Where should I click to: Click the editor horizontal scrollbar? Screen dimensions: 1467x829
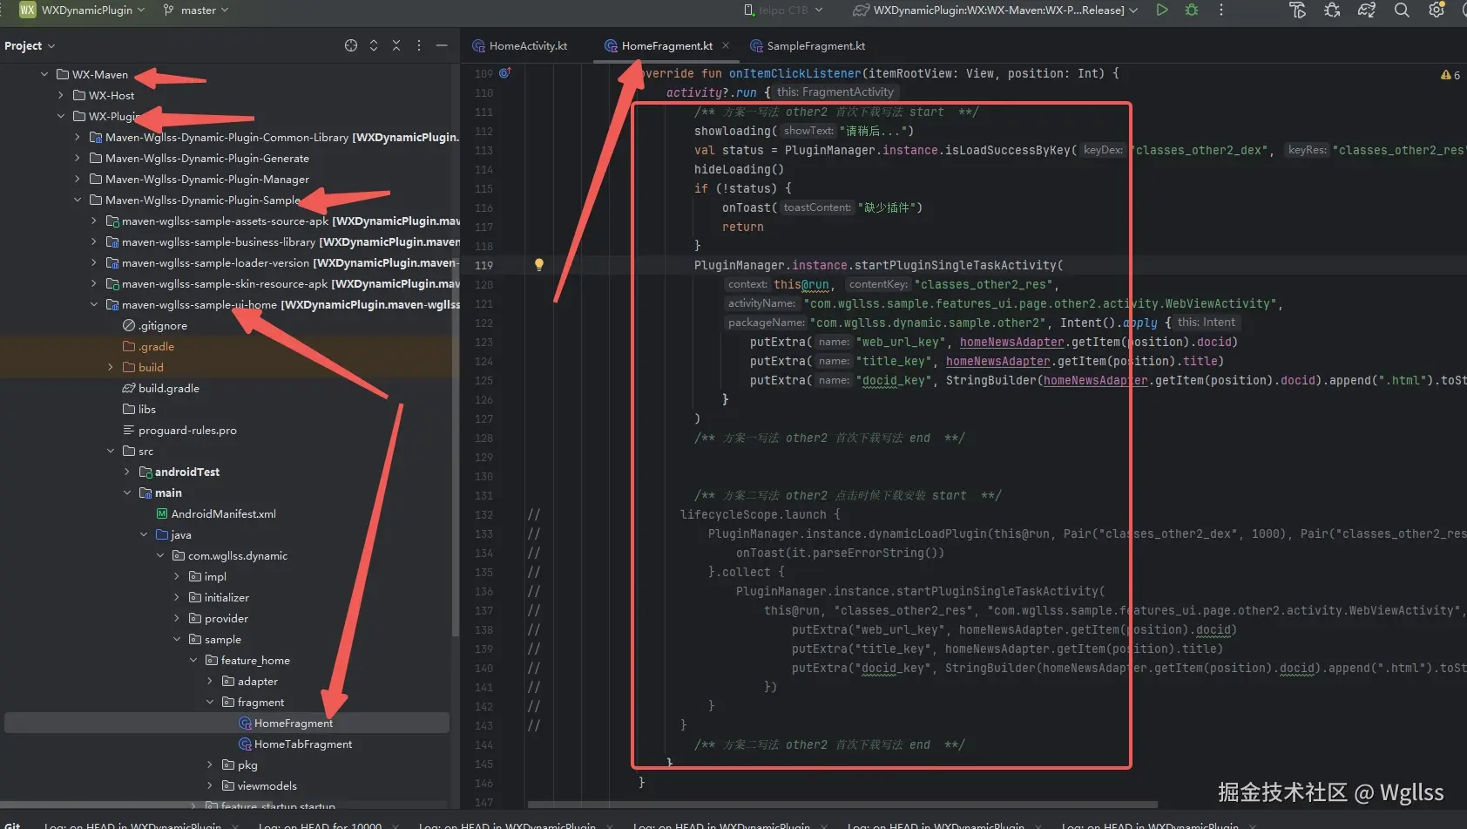tap(842, 805)
